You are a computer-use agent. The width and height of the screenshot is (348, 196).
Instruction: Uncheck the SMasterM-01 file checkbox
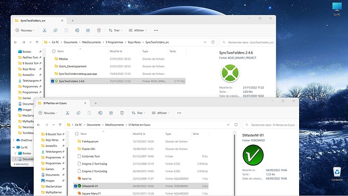76,186
